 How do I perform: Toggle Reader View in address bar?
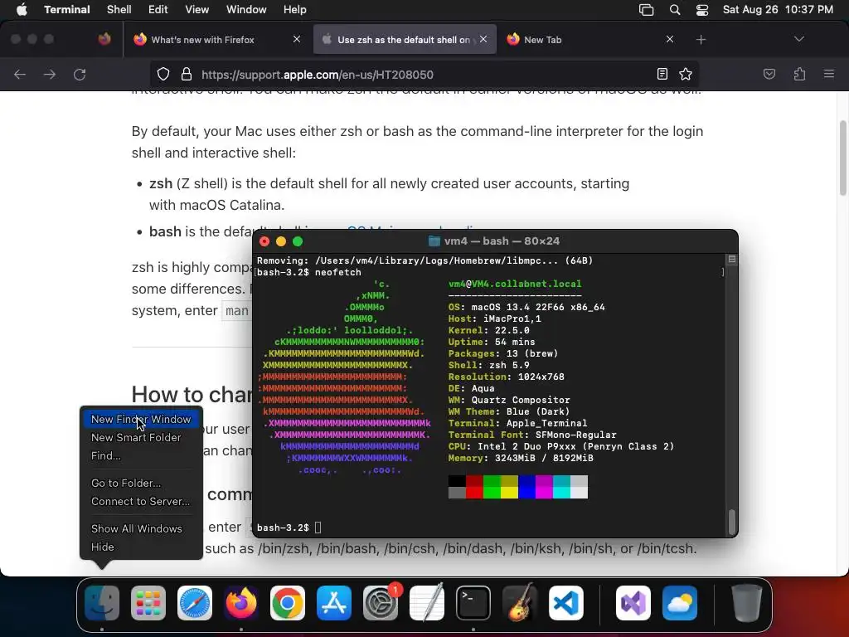coord(662,74)
